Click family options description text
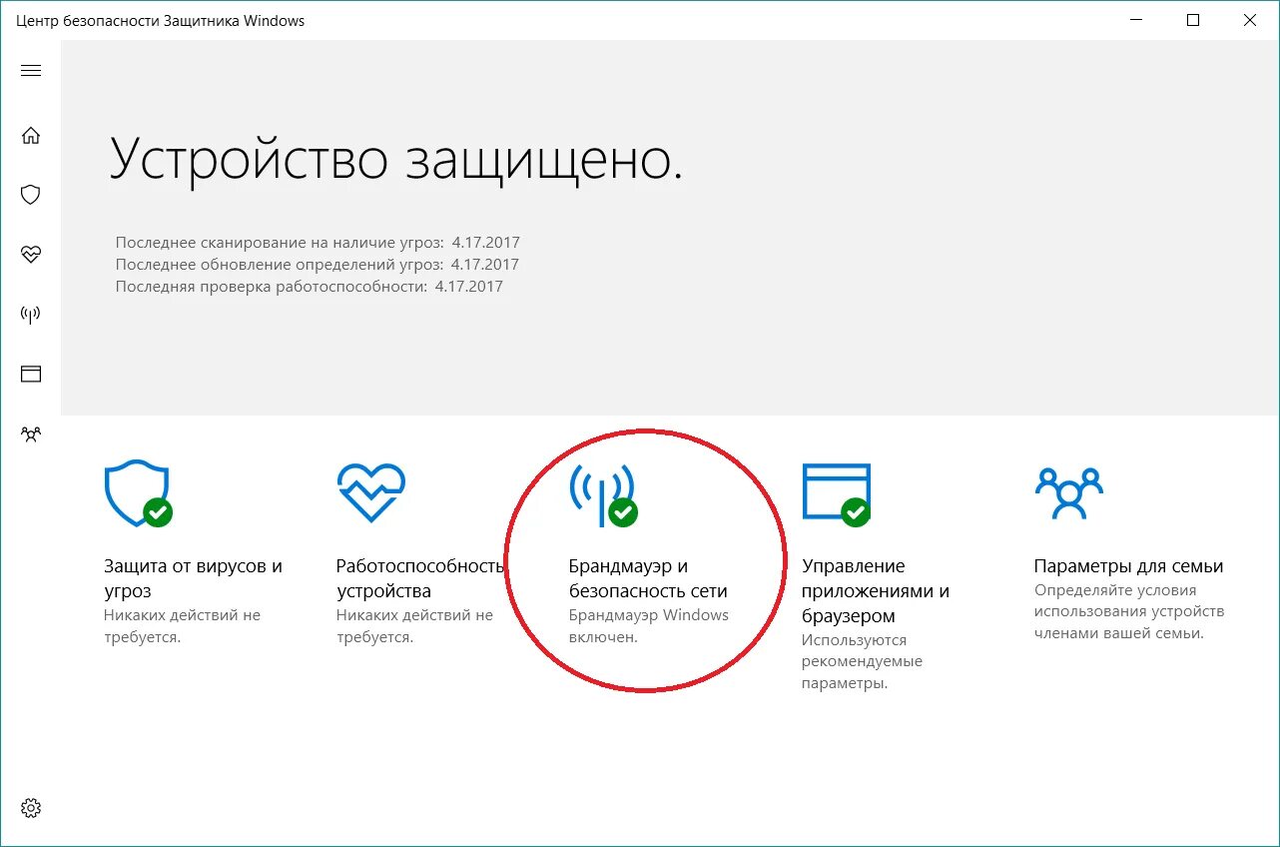The height and width of the screenshot is (847, 1280). pos(1129,612)
